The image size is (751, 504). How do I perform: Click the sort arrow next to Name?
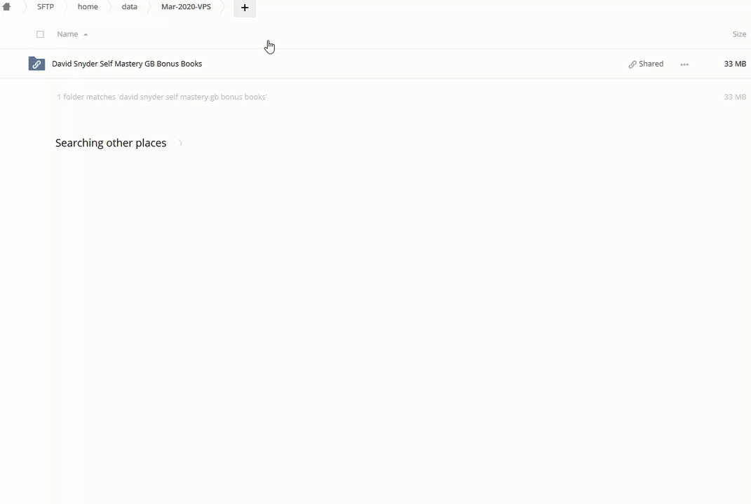(86, 34)
